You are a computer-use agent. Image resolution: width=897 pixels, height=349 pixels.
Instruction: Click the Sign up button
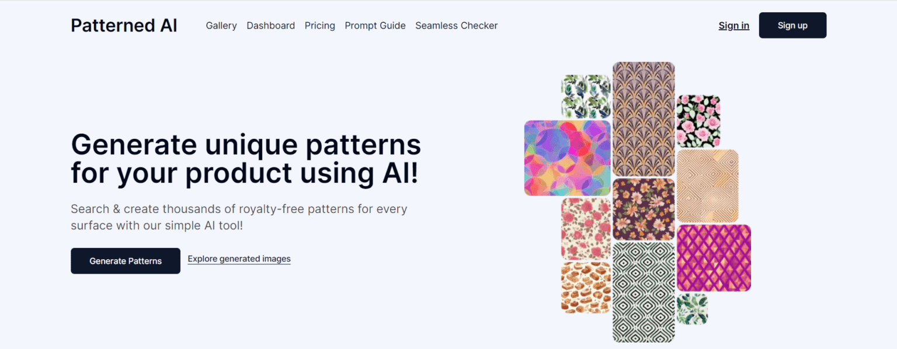tap(792, 25)
